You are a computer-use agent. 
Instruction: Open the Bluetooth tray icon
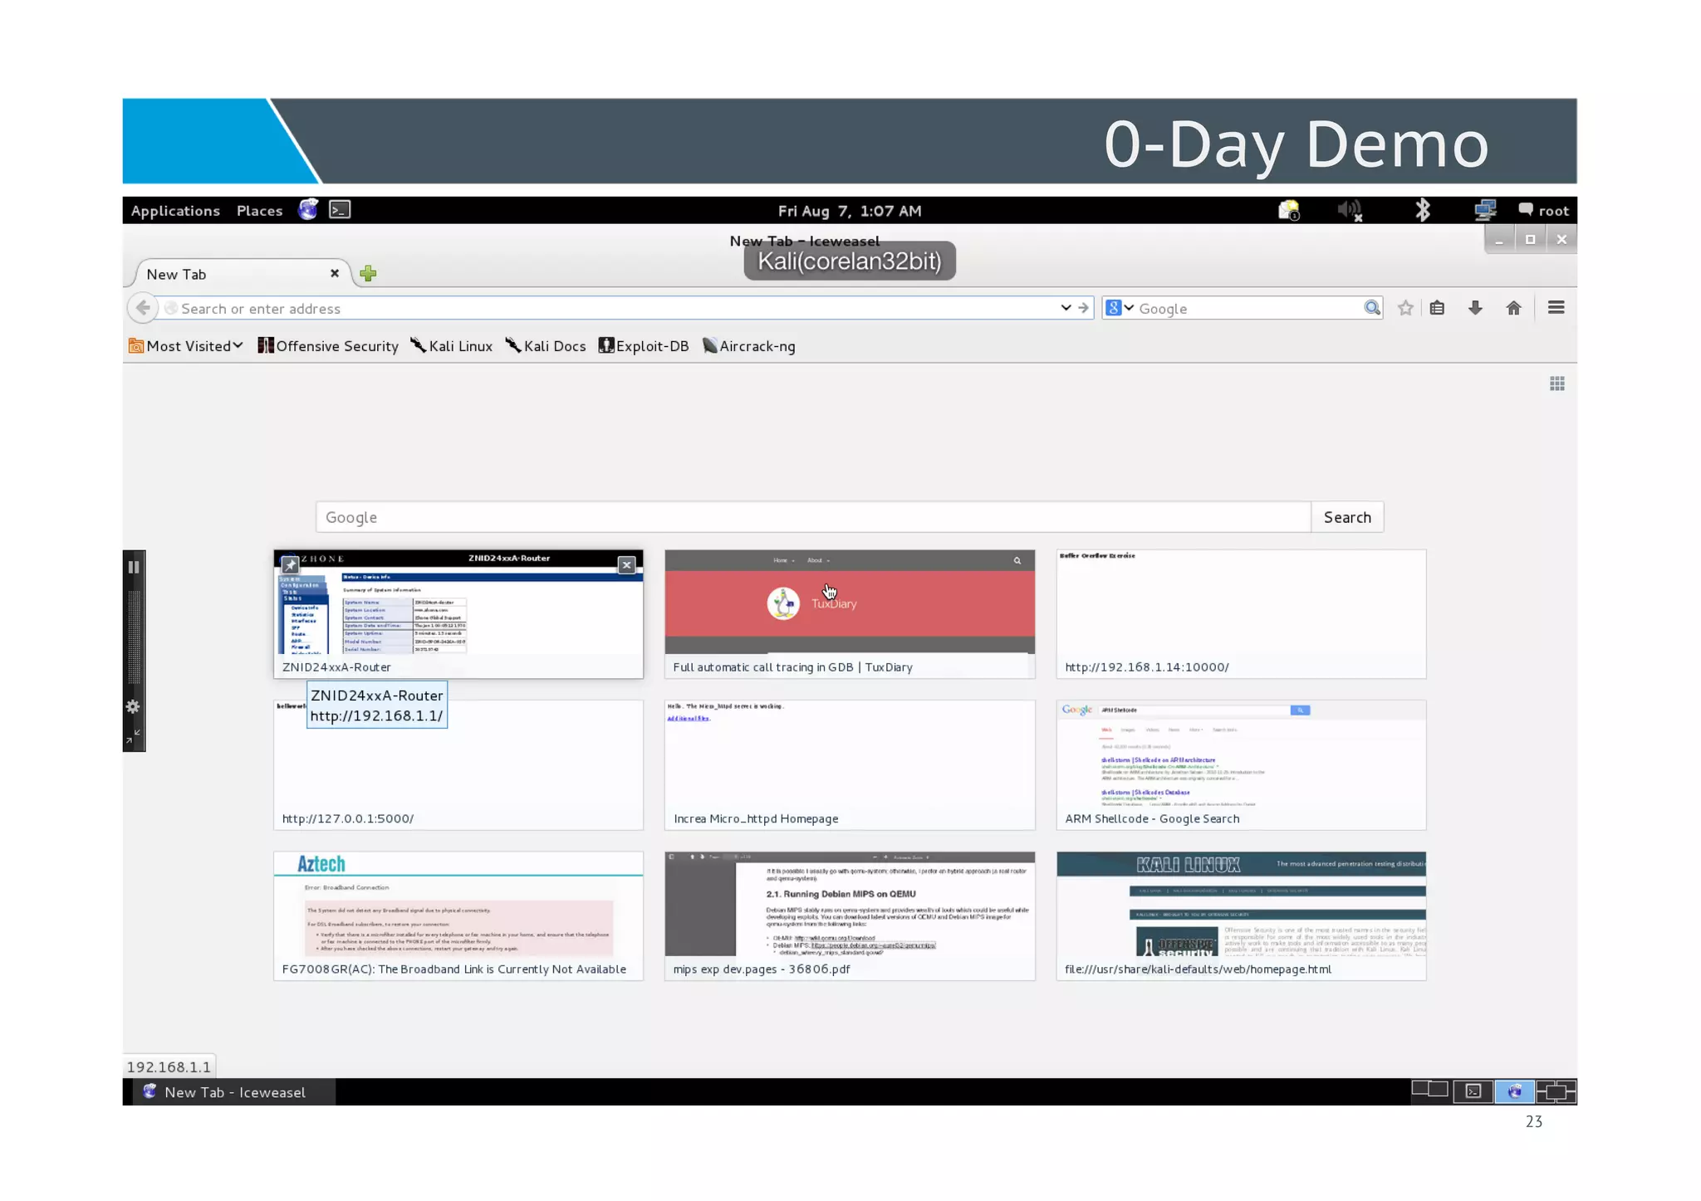coord(1423,210)
